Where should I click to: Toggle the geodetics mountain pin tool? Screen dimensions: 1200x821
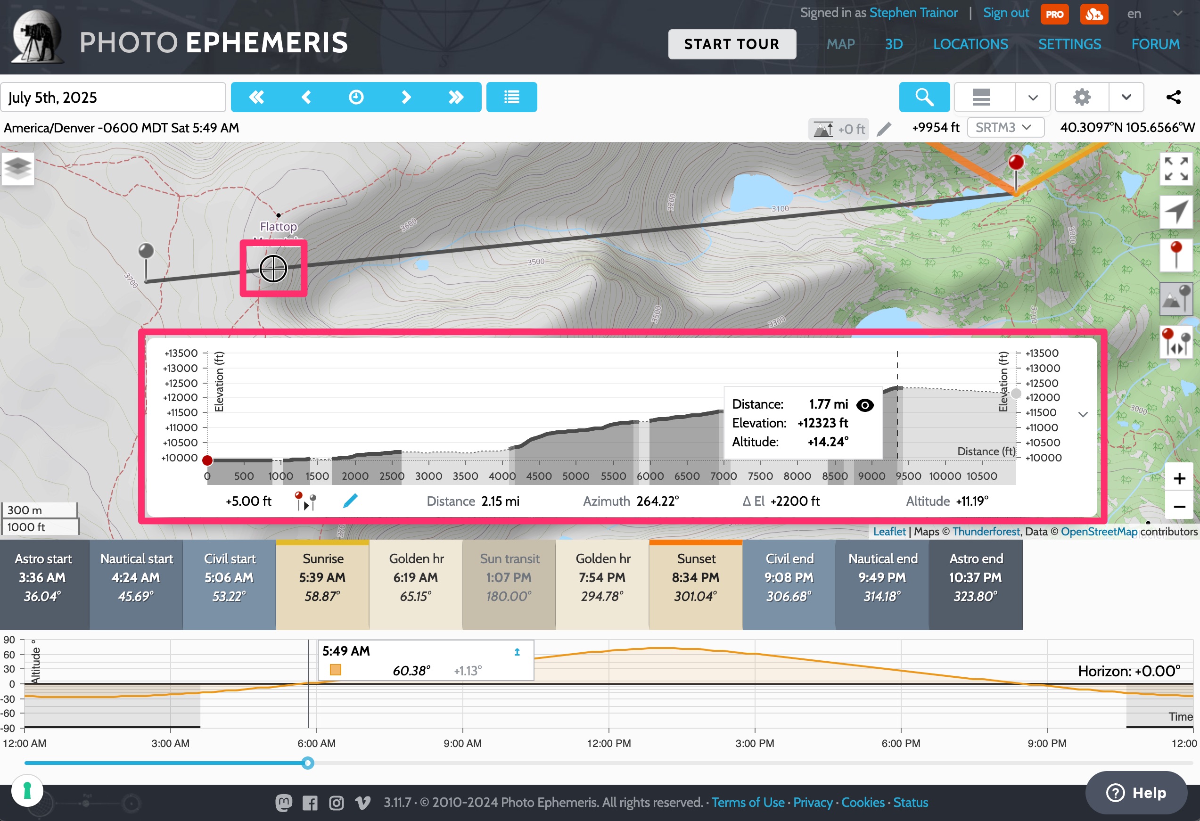coord(1176,298)
